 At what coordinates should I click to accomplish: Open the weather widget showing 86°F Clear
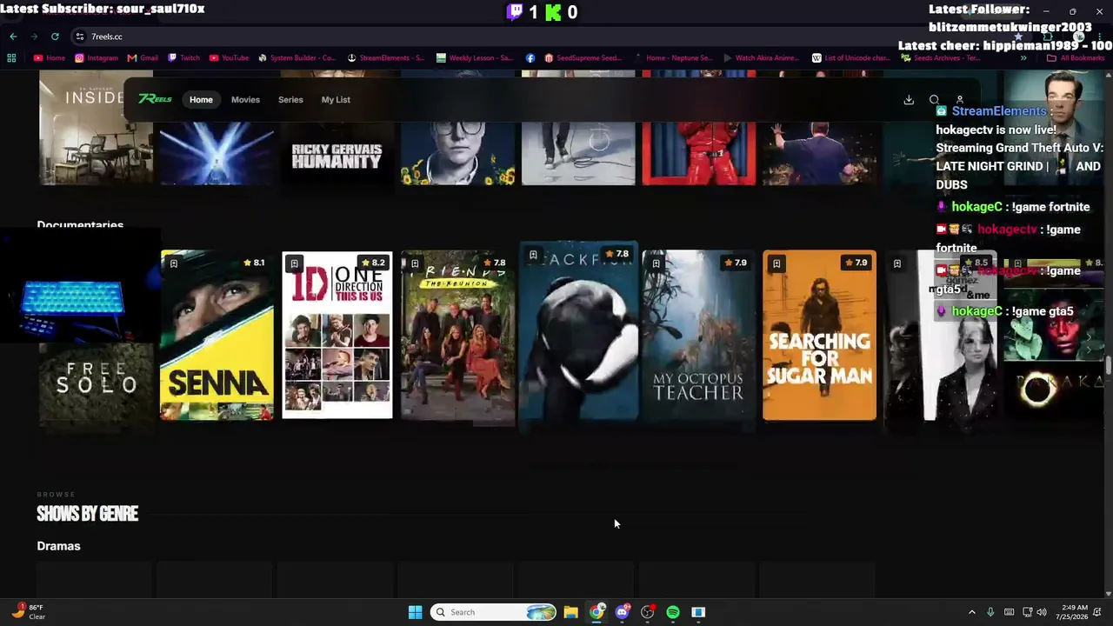(27, 612)
